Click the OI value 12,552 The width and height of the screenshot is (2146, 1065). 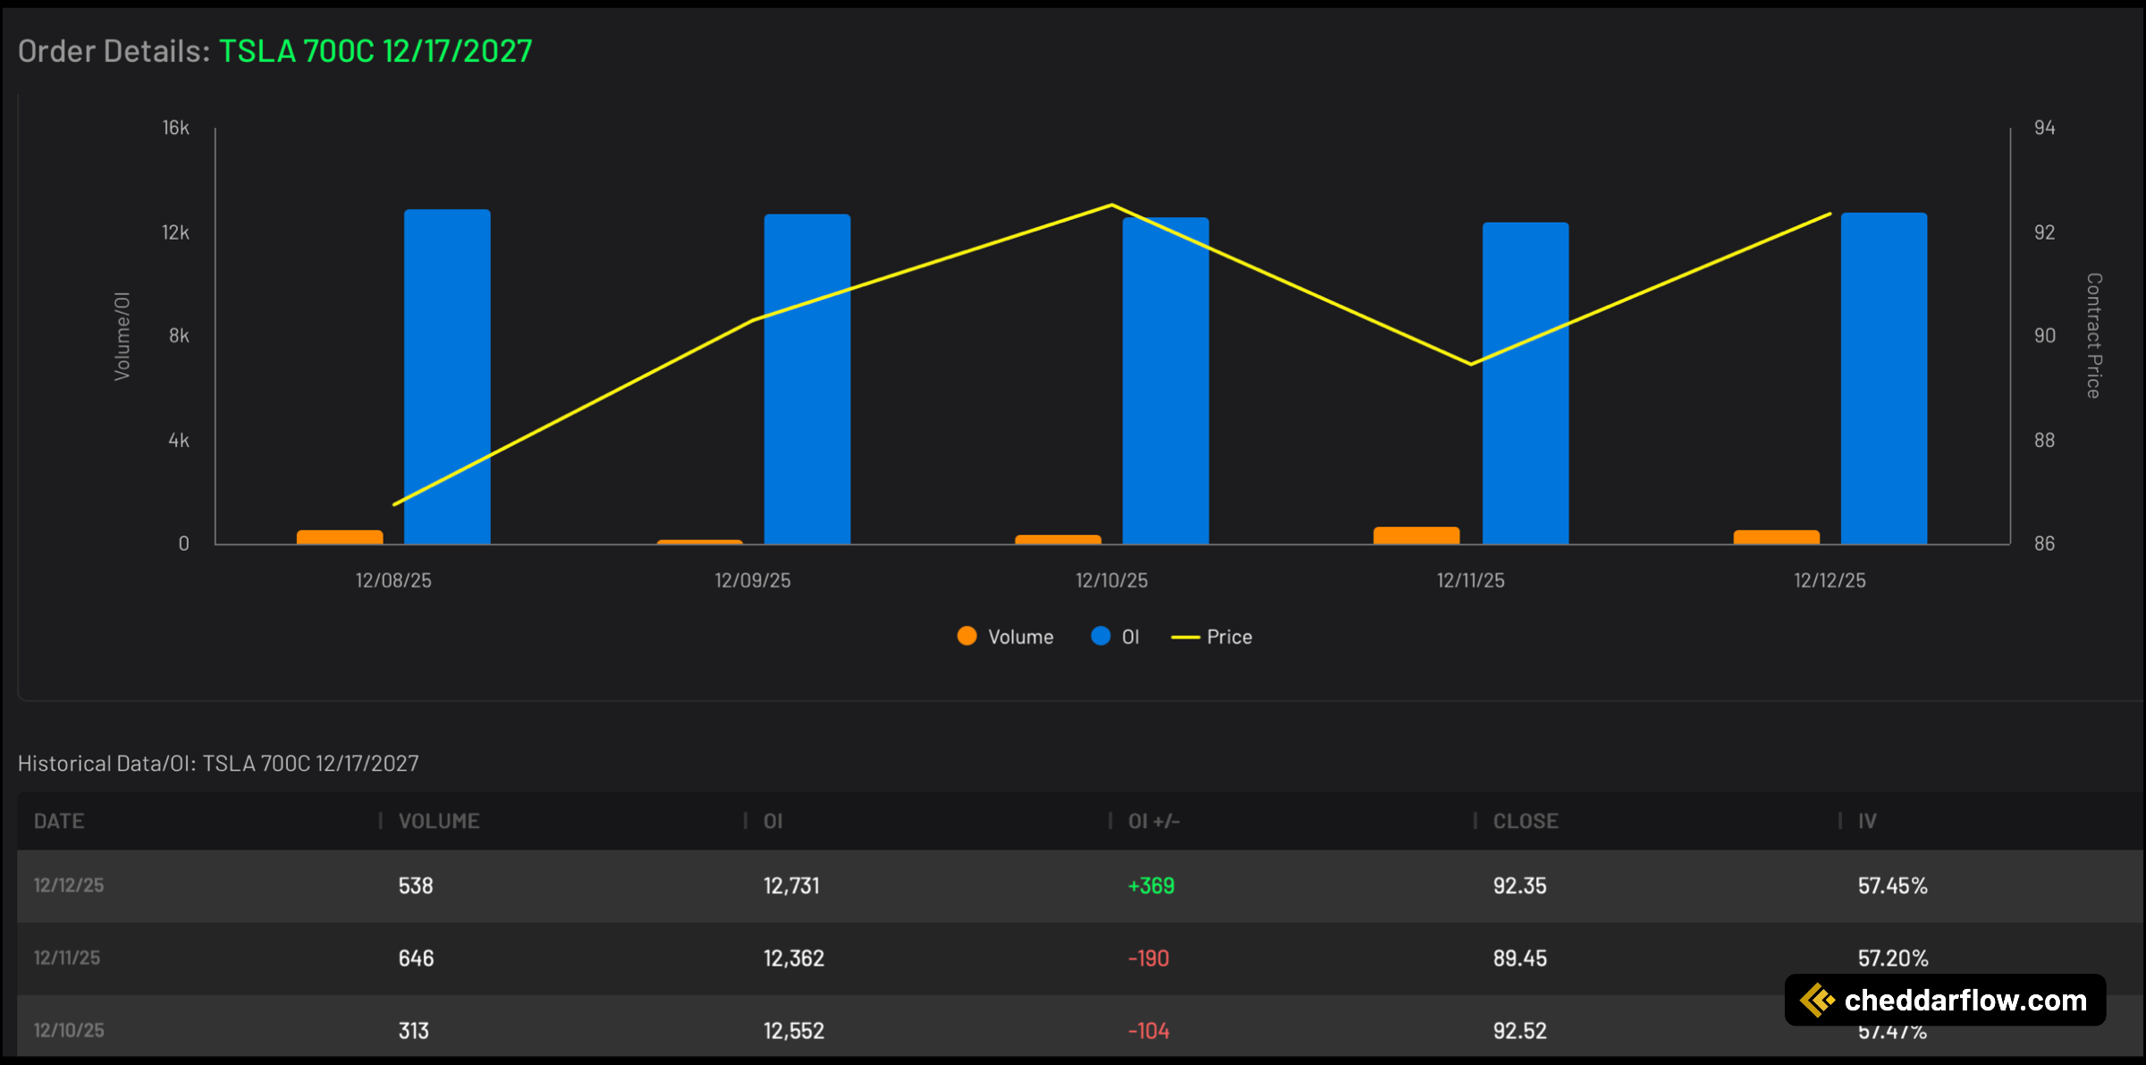click(x=793, y=1030)
